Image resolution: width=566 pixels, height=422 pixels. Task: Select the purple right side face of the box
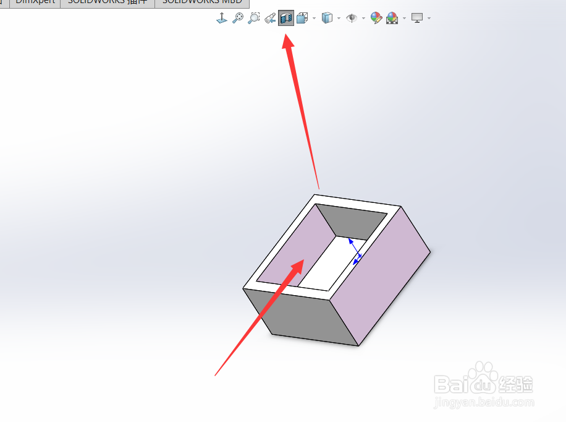[380, 276]
